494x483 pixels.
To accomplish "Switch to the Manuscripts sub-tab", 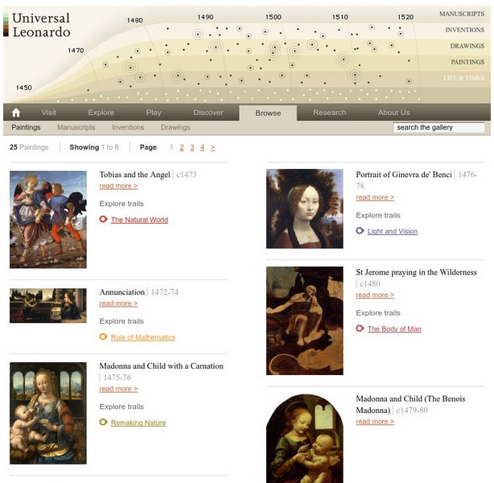I will click(76, 127).
